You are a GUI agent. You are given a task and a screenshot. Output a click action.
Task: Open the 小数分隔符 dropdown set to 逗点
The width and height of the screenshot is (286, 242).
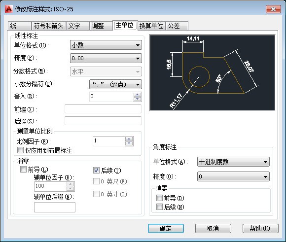(x=115, y=84)
